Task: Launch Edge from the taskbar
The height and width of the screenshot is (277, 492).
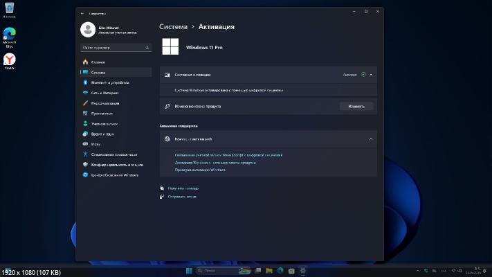Action: point(280,271)
